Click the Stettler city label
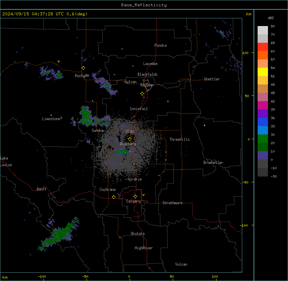This screenshot has height=281, width=288. click(x=212, y=79)
